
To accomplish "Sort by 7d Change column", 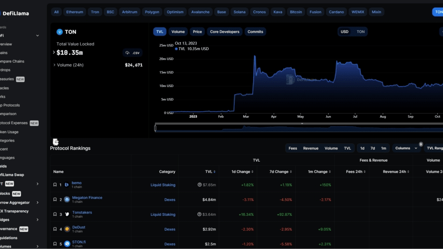I will [291, 171].
